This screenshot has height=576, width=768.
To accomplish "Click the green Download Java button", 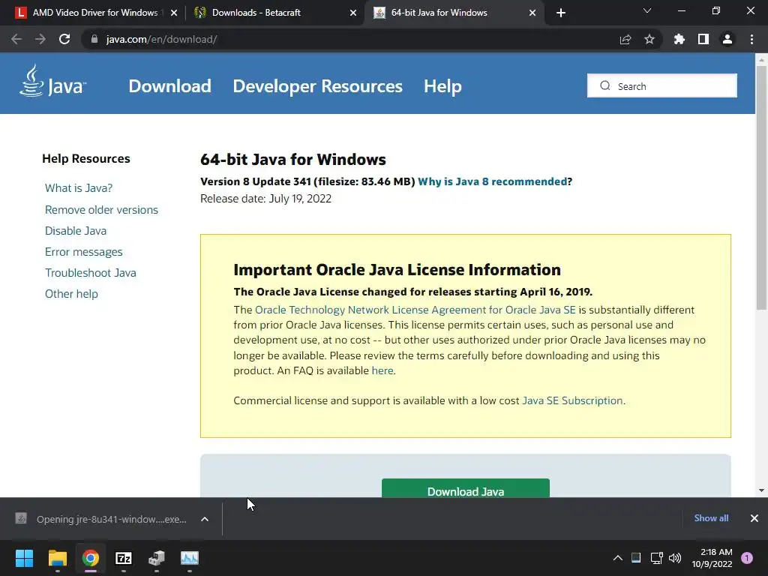I will click(x=465, y=488).
